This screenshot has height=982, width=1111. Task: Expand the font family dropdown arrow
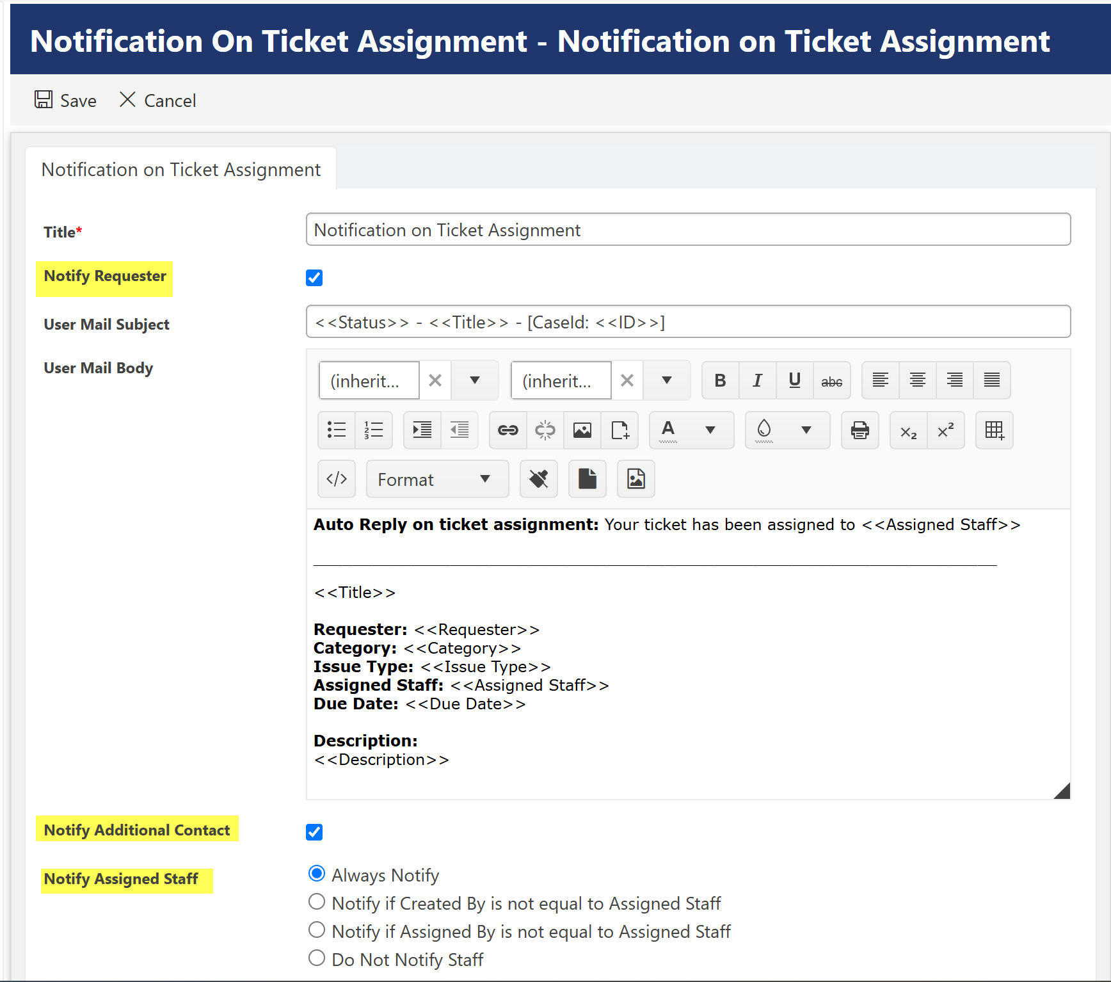(475, 380)
